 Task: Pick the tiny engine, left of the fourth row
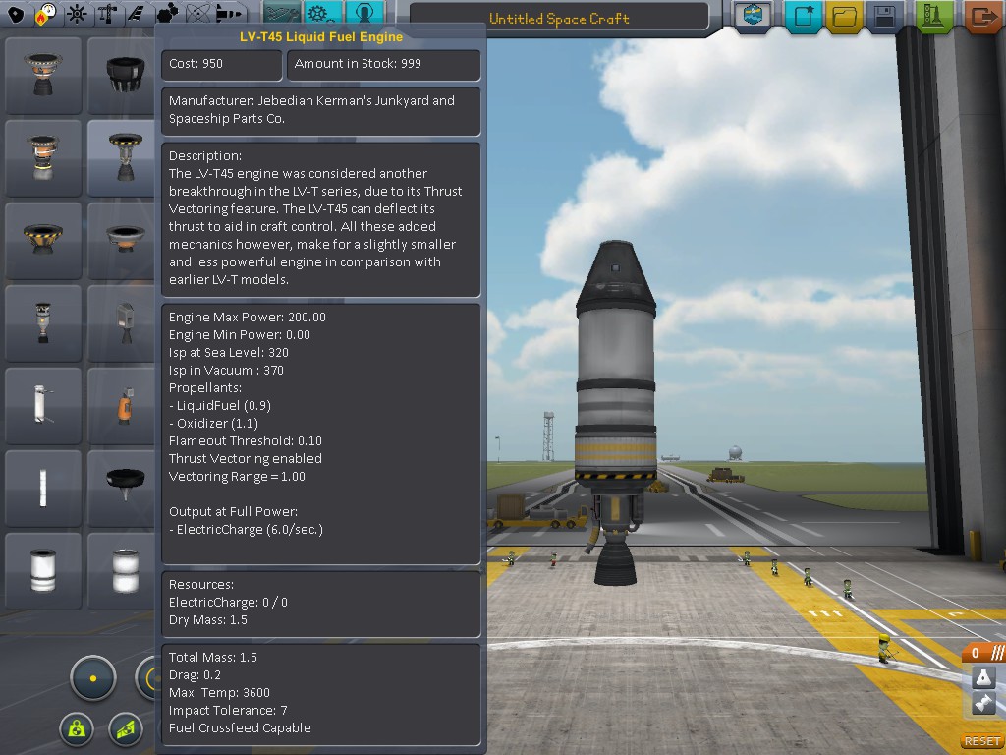[x=43, y=323]
